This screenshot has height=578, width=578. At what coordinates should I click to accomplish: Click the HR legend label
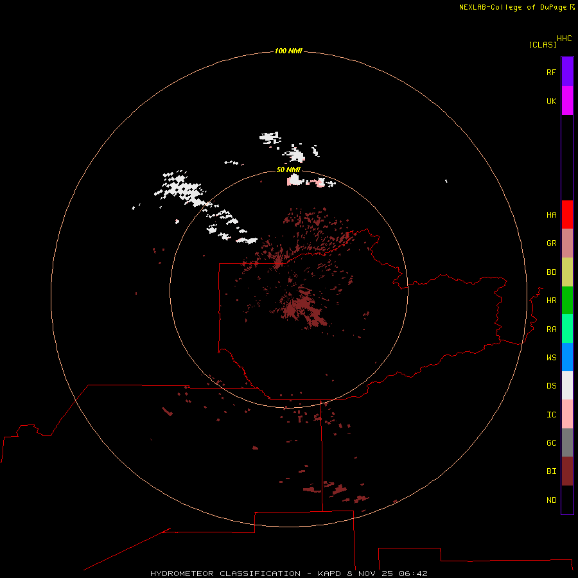[x=551, y=301]
